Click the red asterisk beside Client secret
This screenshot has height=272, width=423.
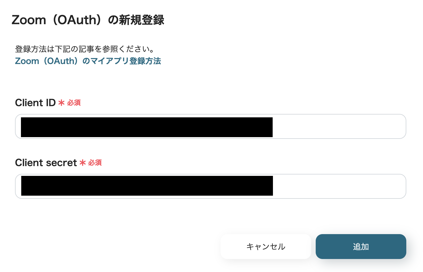coord(83,163)
